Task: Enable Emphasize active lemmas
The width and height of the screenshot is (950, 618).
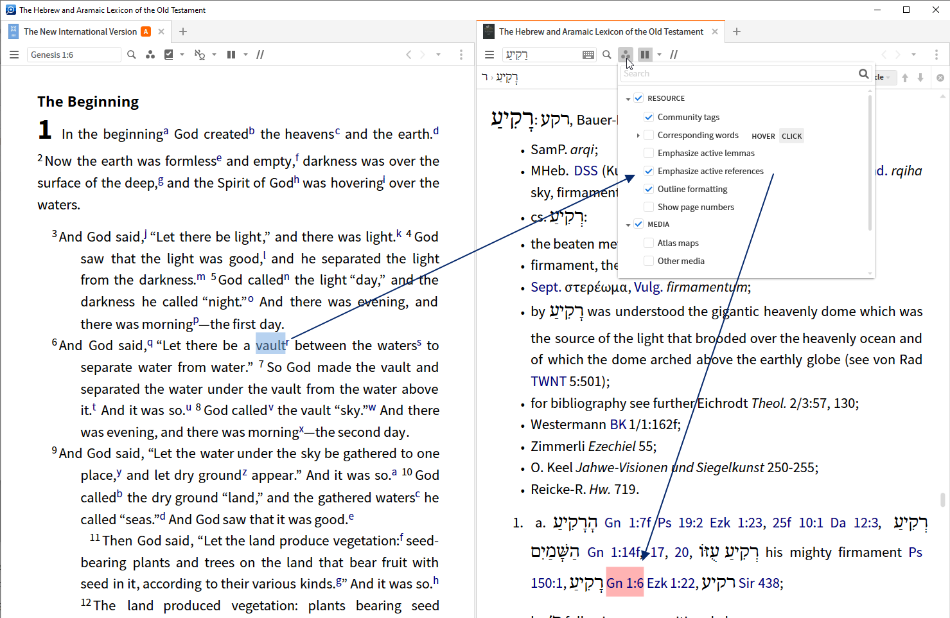Action: (649, 153)
